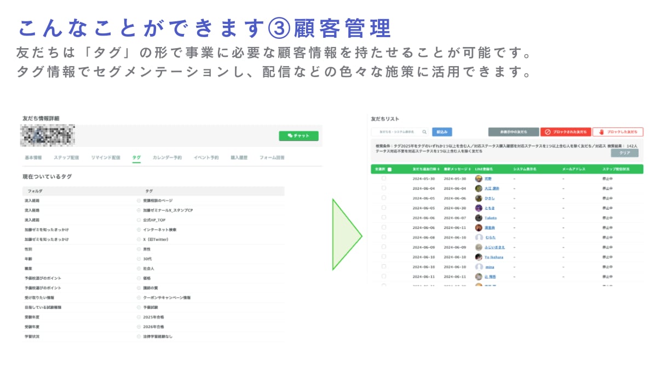Open the むらた friend name link
Image resolution: width=668 pixels, height=375 pixels.
[x=490, y=238]
